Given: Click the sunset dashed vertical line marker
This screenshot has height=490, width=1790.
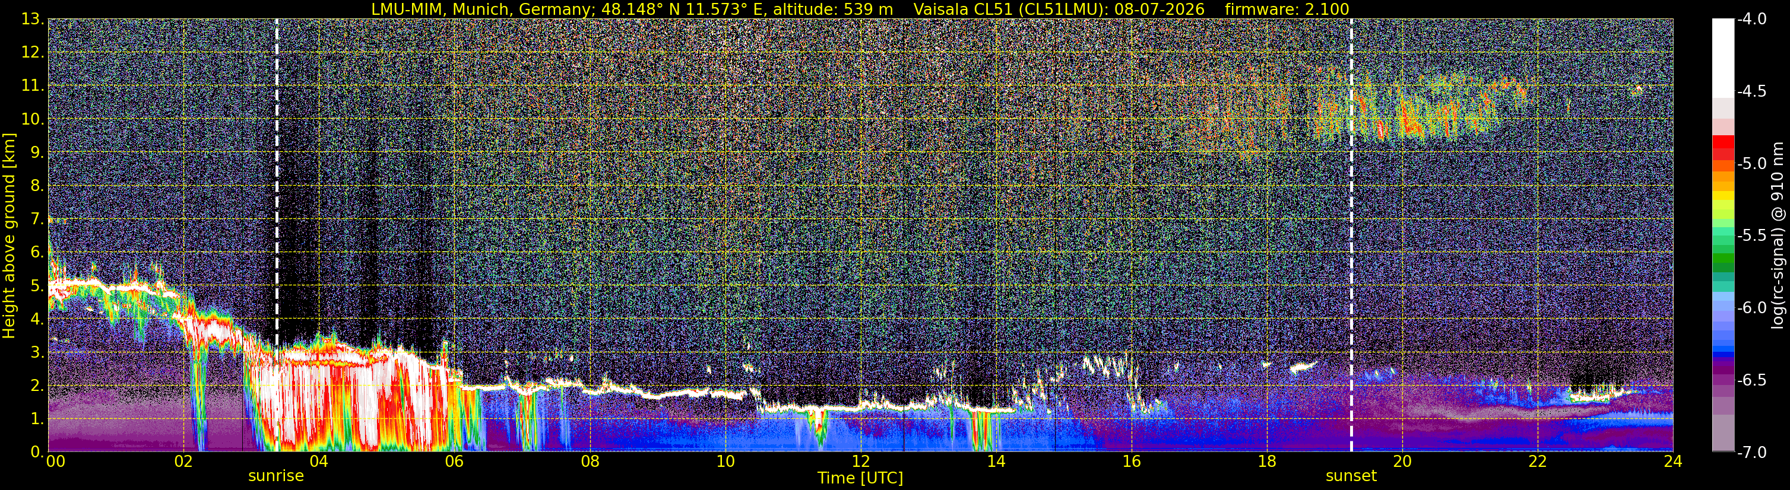Looking at the screenshot, I should pos(1351,236).
